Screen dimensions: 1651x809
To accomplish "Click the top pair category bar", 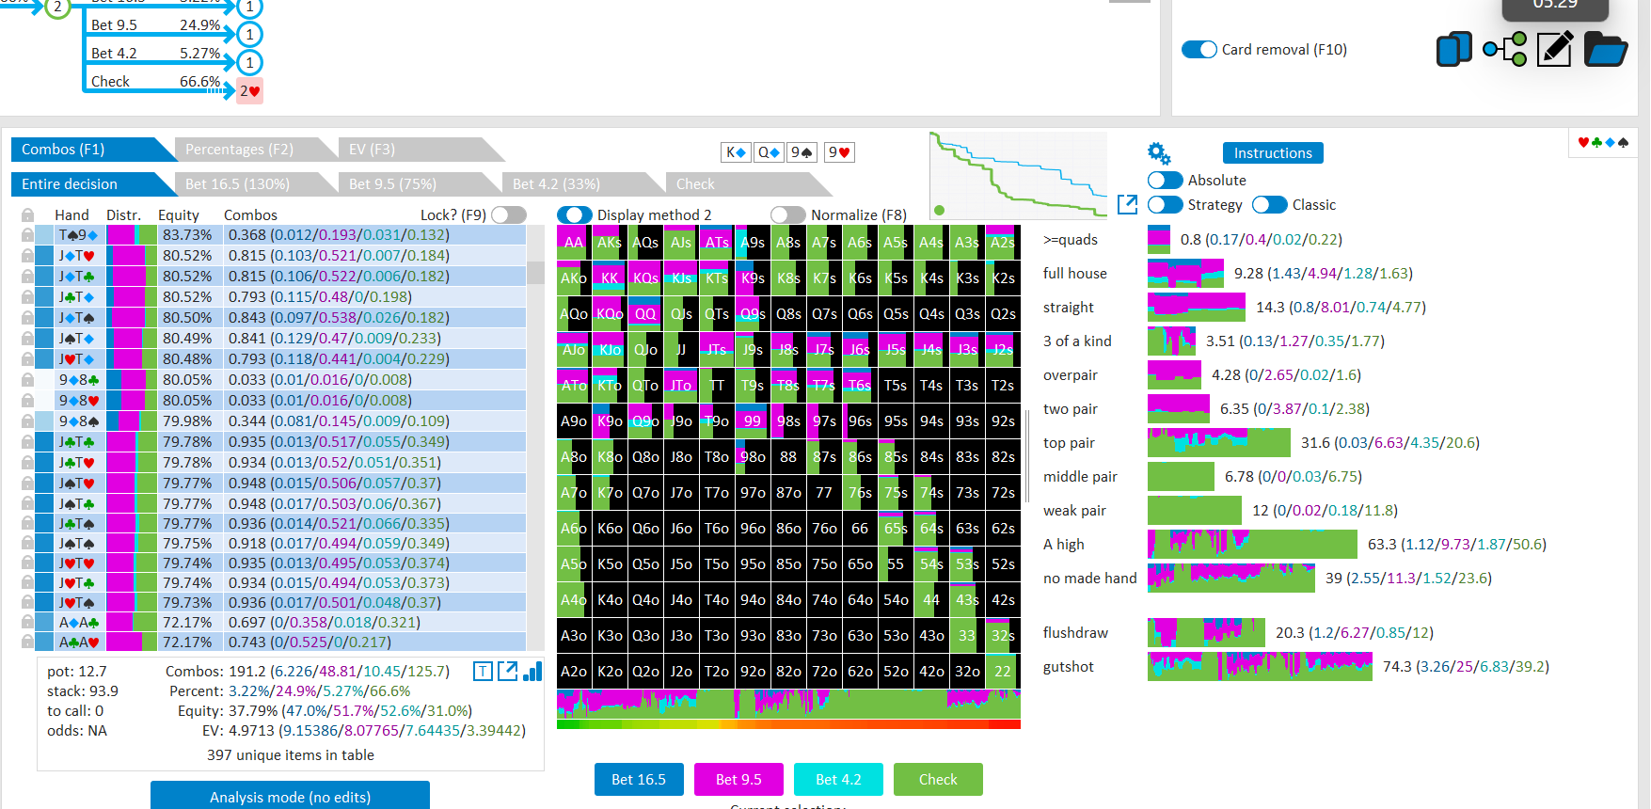I will click(x=1219, y=443).
